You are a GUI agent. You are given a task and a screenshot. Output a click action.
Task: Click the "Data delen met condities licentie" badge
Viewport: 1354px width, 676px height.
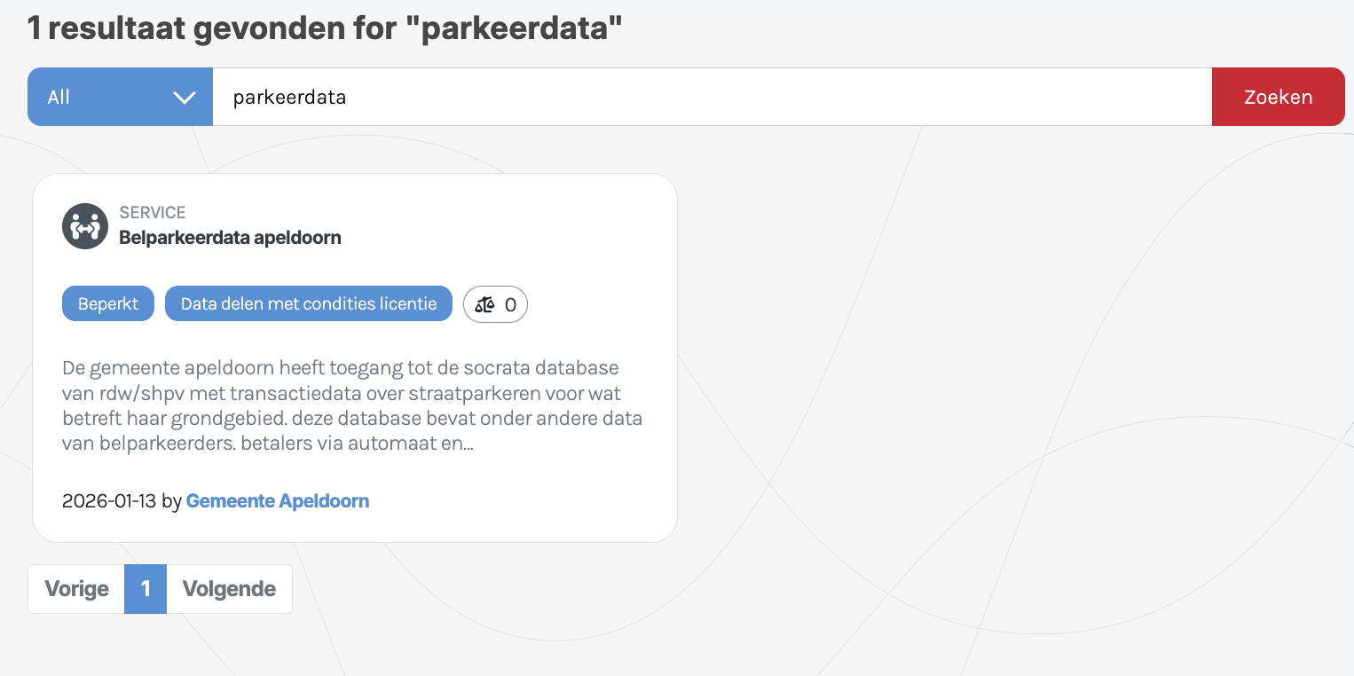pos(309,303)
